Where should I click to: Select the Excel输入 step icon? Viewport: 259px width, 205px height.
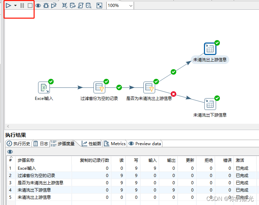(44, 87)
